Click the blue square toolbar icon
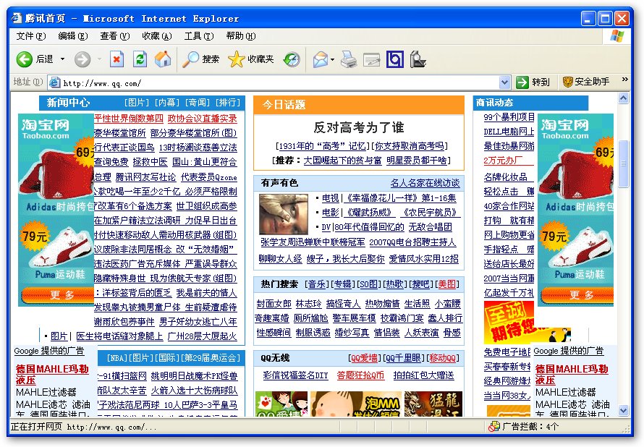Image resolution: width=644 pixels, height=447 pixels. 394,59
